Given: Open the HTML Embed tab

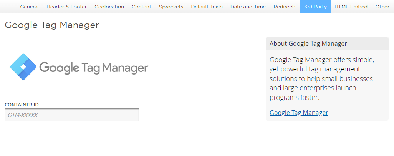Looking at the screenshot, I should (351, 7).
